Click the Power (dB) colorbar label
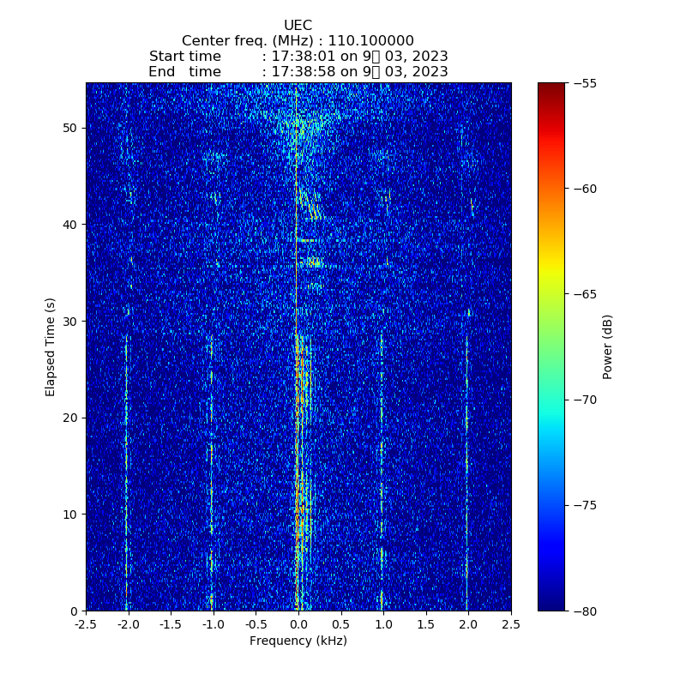686x686 pixels. [607, 346]
